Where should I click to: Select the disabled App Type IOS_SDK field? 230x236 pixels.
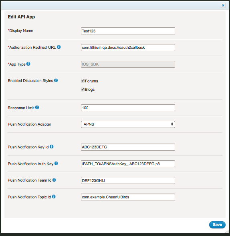tap(128, 64)
